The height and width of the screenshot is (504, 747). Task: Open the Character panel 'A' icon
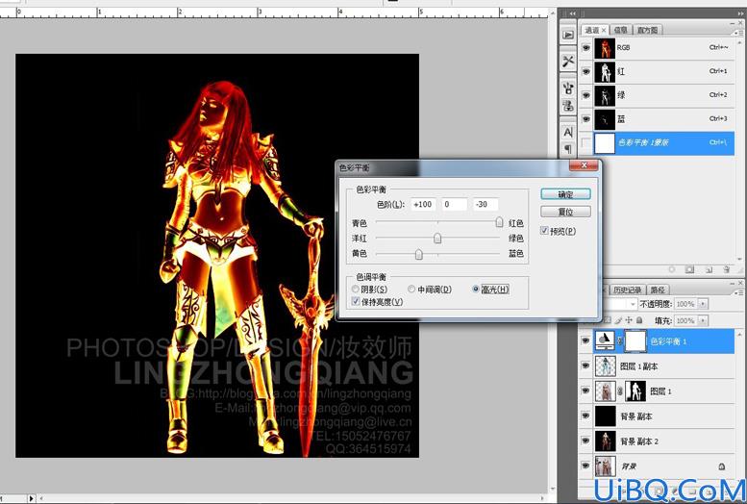(x=568, y=132)
